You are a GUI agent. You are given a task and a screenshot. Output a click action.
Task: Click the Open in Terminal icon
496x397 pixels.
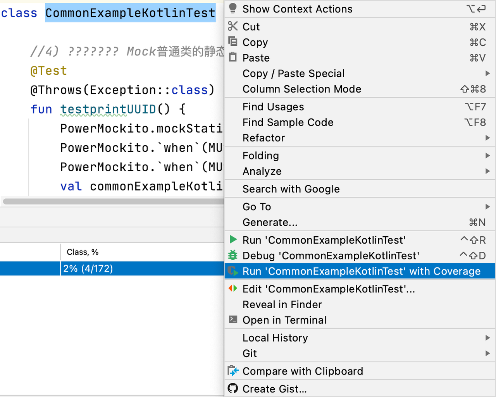click(233, 319)
